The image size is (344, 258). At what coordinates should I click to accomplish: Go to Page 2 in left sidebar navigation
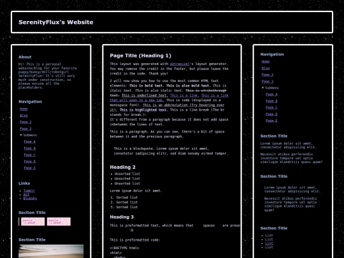coord(25,122)
